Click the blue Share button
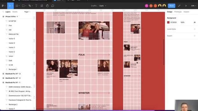This screenshot has width=198, height=111. coord(171,6)
